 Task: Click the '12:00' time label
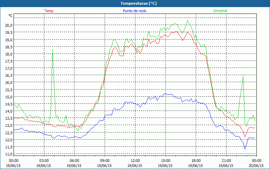point(135,161)
